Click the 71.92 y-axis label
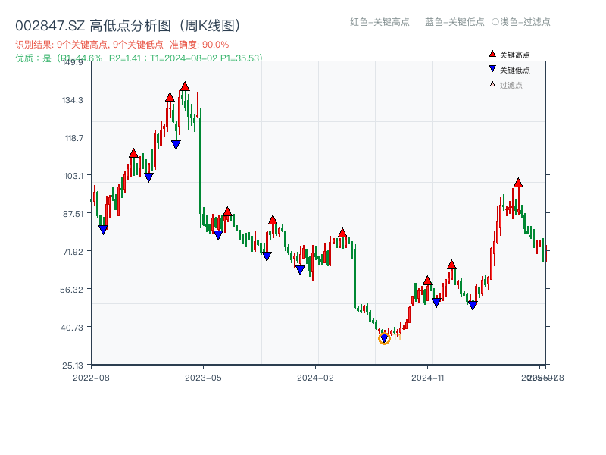 [73, 252]
